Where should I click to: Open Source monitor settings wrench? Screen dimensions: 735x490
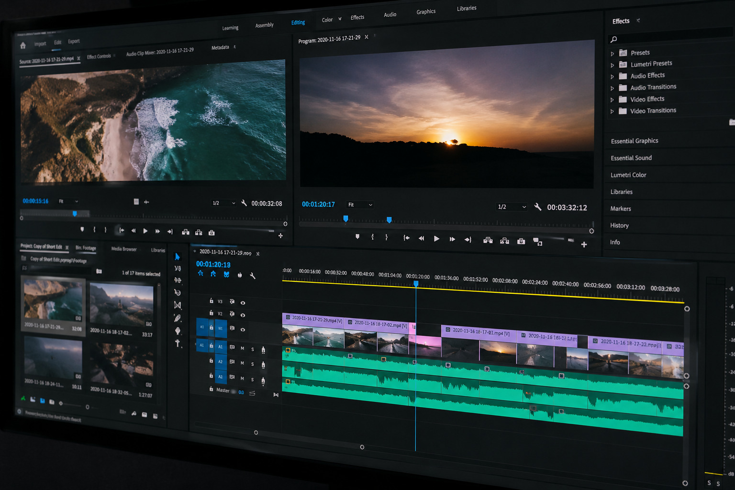pos(244,203)
